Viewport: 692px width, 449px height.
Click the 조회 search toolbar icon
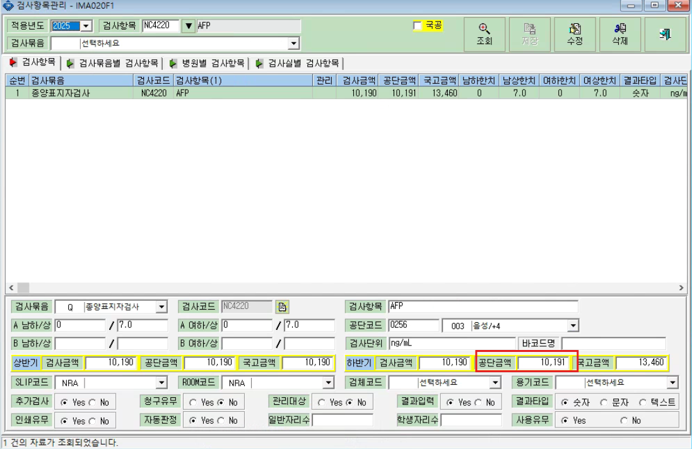[484, 35]
